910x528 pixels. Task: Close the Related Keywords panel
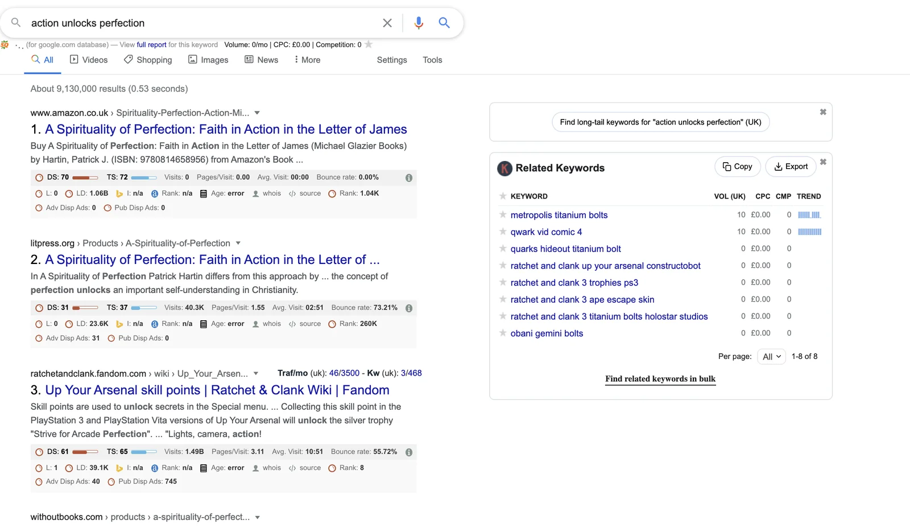(x=823, y=162)
